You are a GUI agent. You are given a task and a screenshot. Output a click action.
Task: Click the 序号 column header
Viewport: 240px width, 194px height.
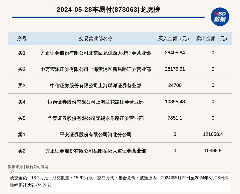[22, 39]
